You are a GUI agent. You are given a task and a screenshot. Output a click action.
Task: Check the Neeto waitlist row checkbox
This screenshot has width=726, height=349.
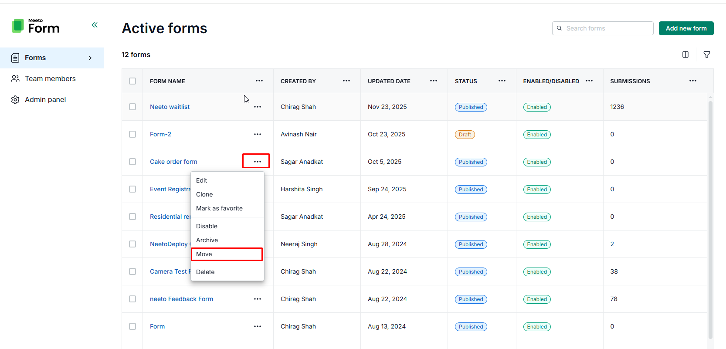point(132,107)
